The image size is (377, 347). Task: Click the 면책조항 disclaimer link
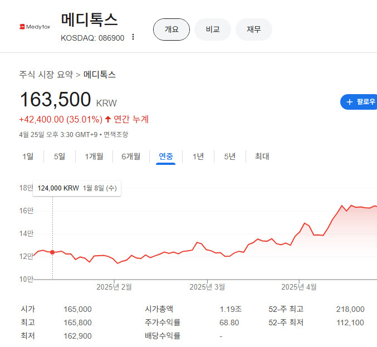click(116, 134)
